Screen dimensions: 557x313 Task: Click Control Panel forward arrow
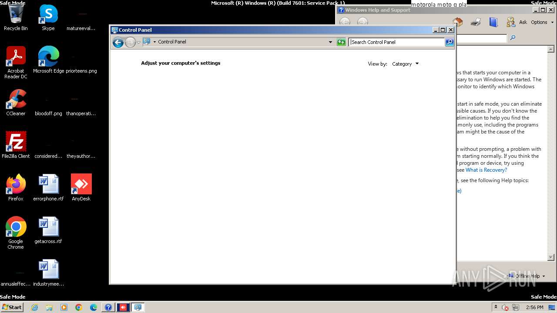130,42
